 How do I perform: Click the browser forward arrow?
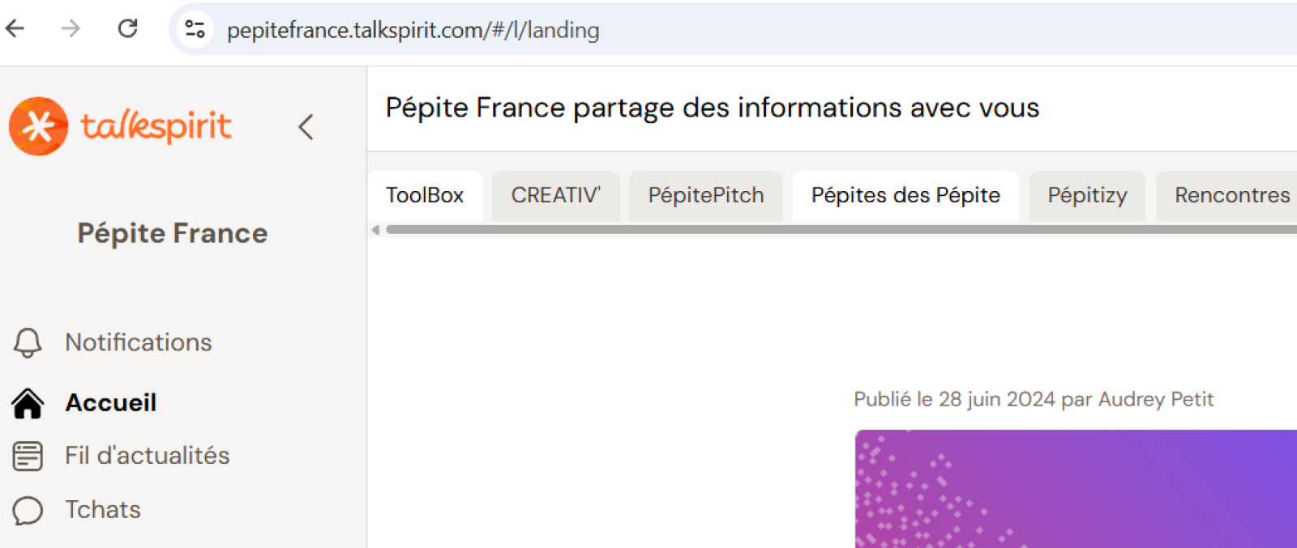71,29
